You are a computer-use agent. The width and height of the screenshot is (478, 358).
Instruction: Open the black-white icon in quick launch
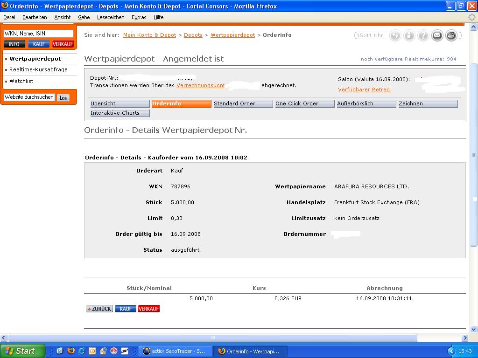pyautogui.click(x=125, y=351)
